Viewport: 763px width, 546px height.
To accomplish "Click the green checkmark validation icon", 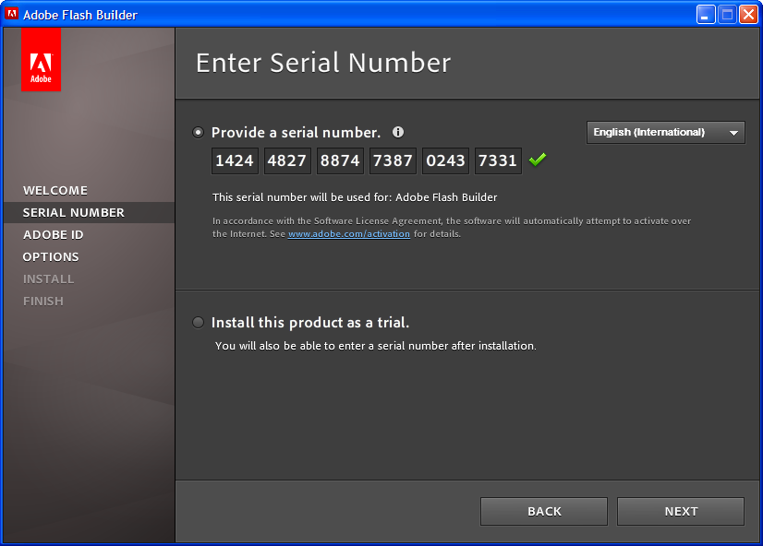I will [x=538, y=160].
